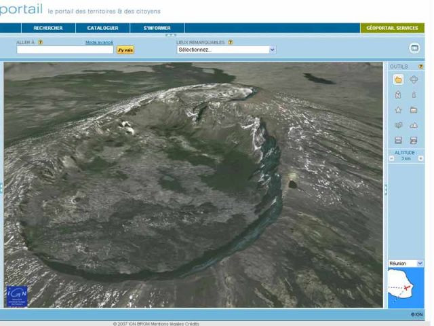Open the Rechercher menu tab

click(48, 28)
